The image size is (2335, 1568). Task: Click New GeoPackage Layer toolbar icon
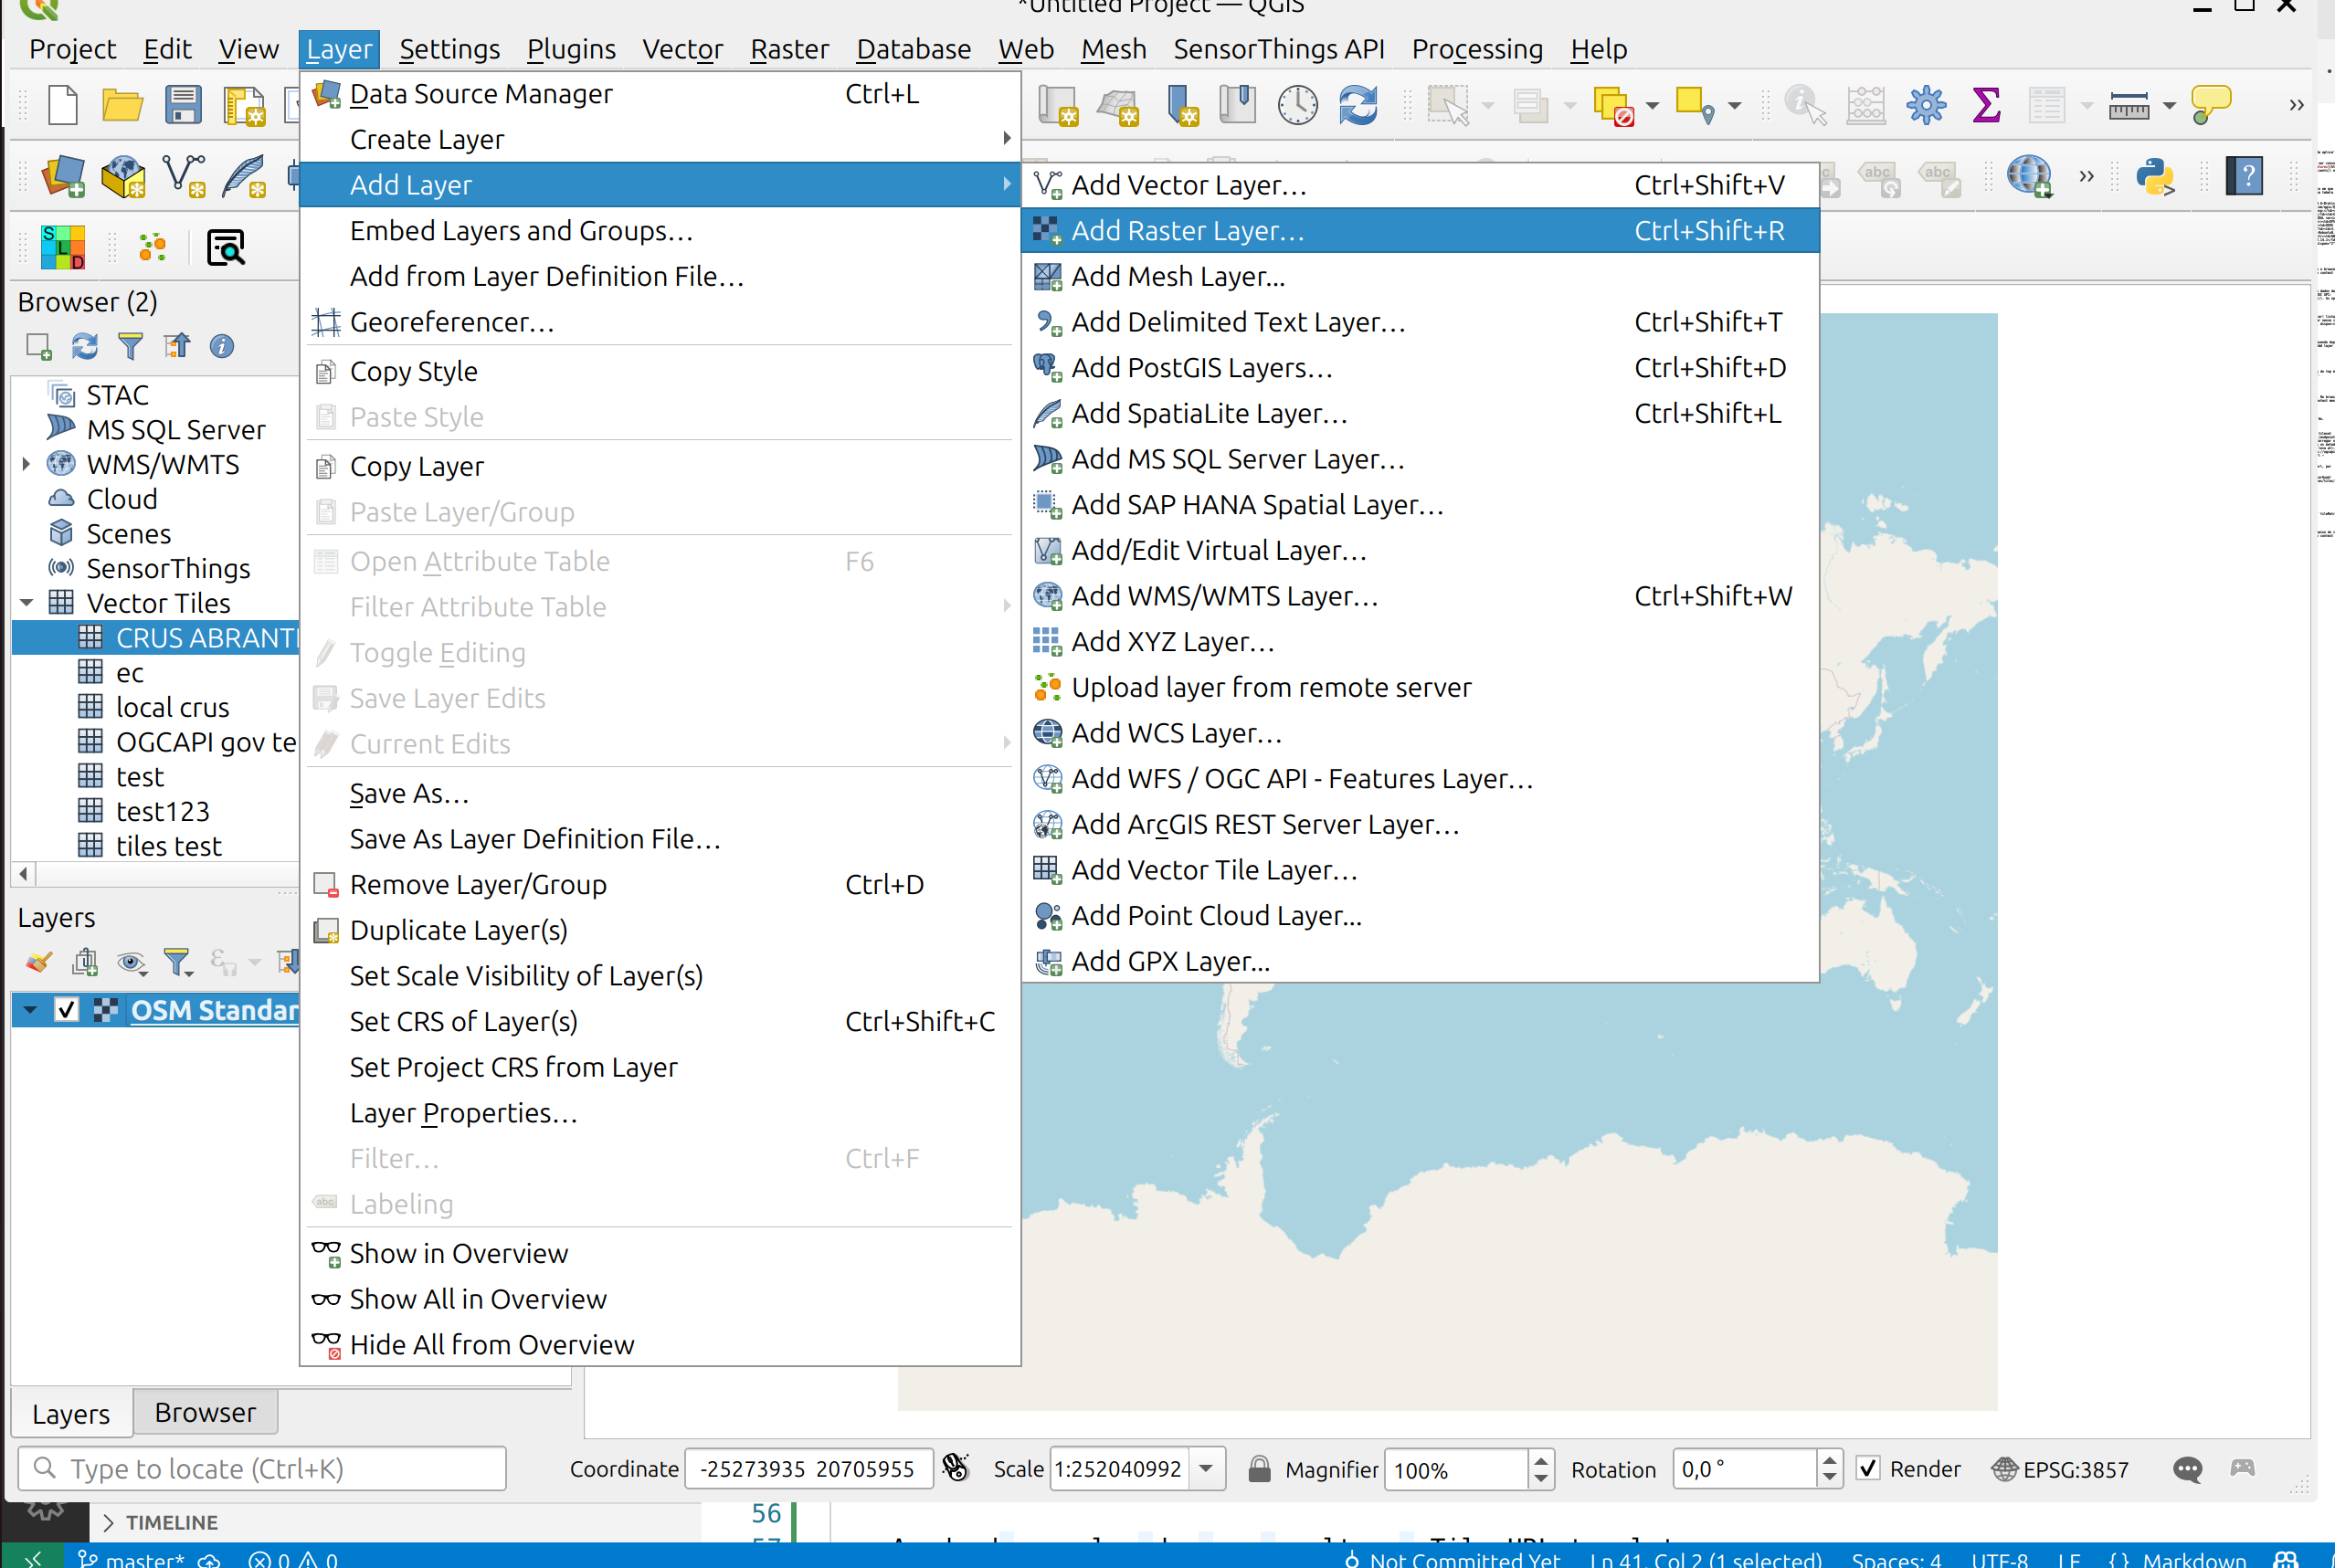(x=123, y=177)
